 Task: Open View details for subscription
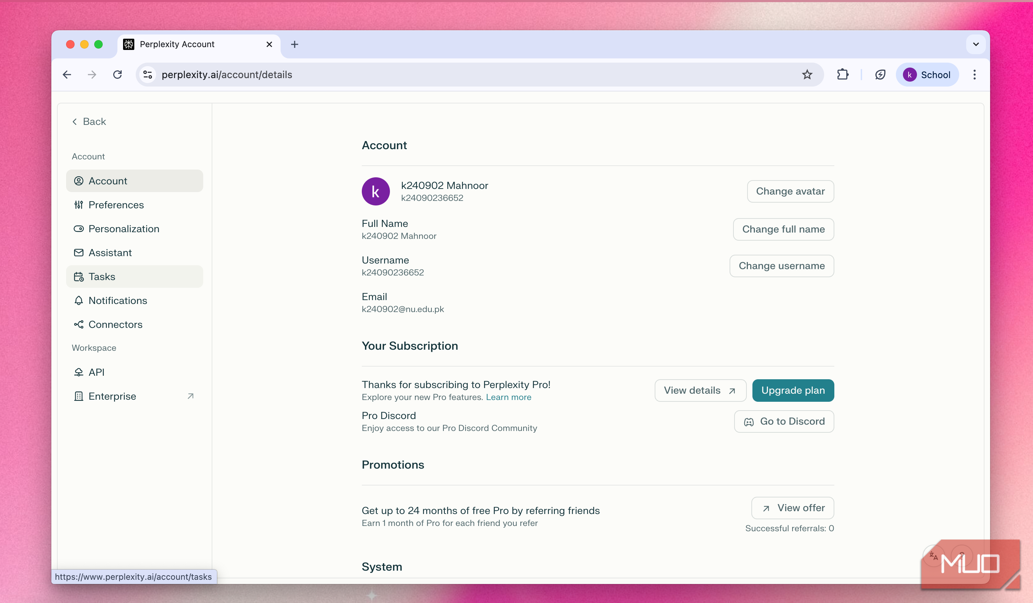(x=700, y=391)
